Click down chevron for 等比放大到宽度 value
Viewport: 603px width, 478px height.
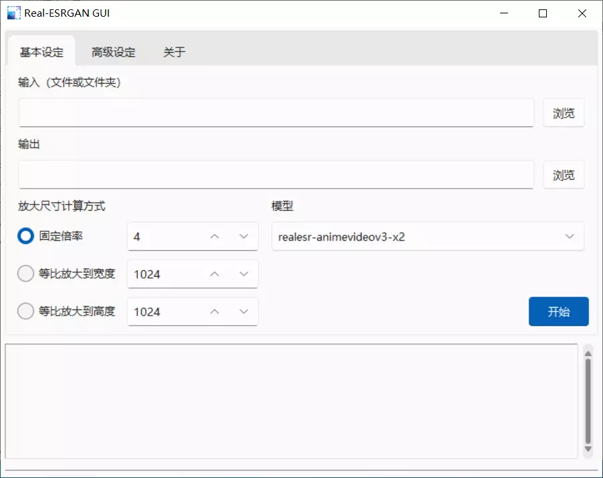point(243,274)
